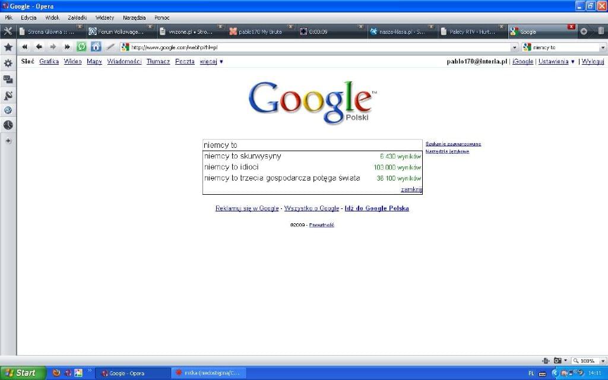The image size is (608, 380).
Task: Open the Mapy link
Action: click(94, 61)
